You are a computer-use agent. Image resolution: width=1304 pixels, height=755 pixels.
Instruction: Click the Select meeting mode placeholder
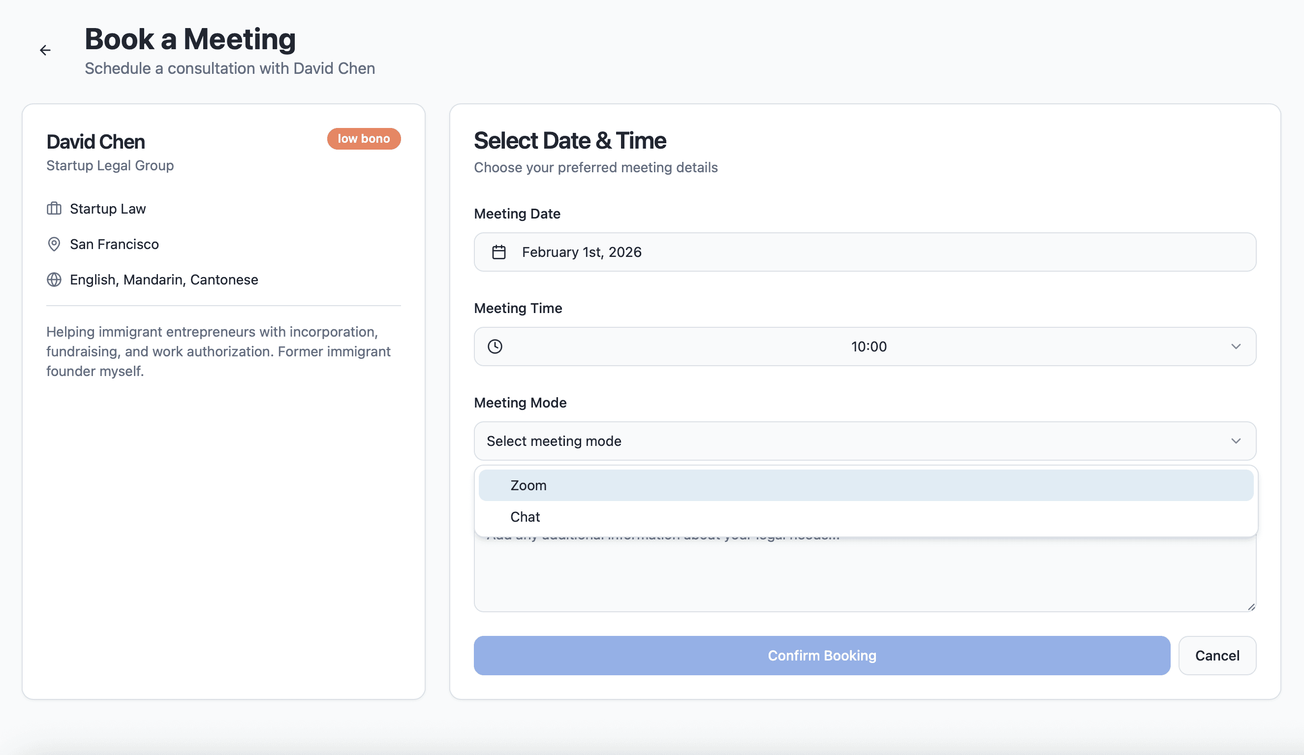click(x=554, y=441)
